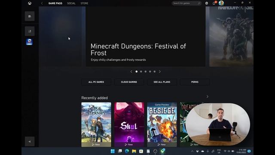
Task: Open ENG US language switcher
Action: (x=219, y=151)
